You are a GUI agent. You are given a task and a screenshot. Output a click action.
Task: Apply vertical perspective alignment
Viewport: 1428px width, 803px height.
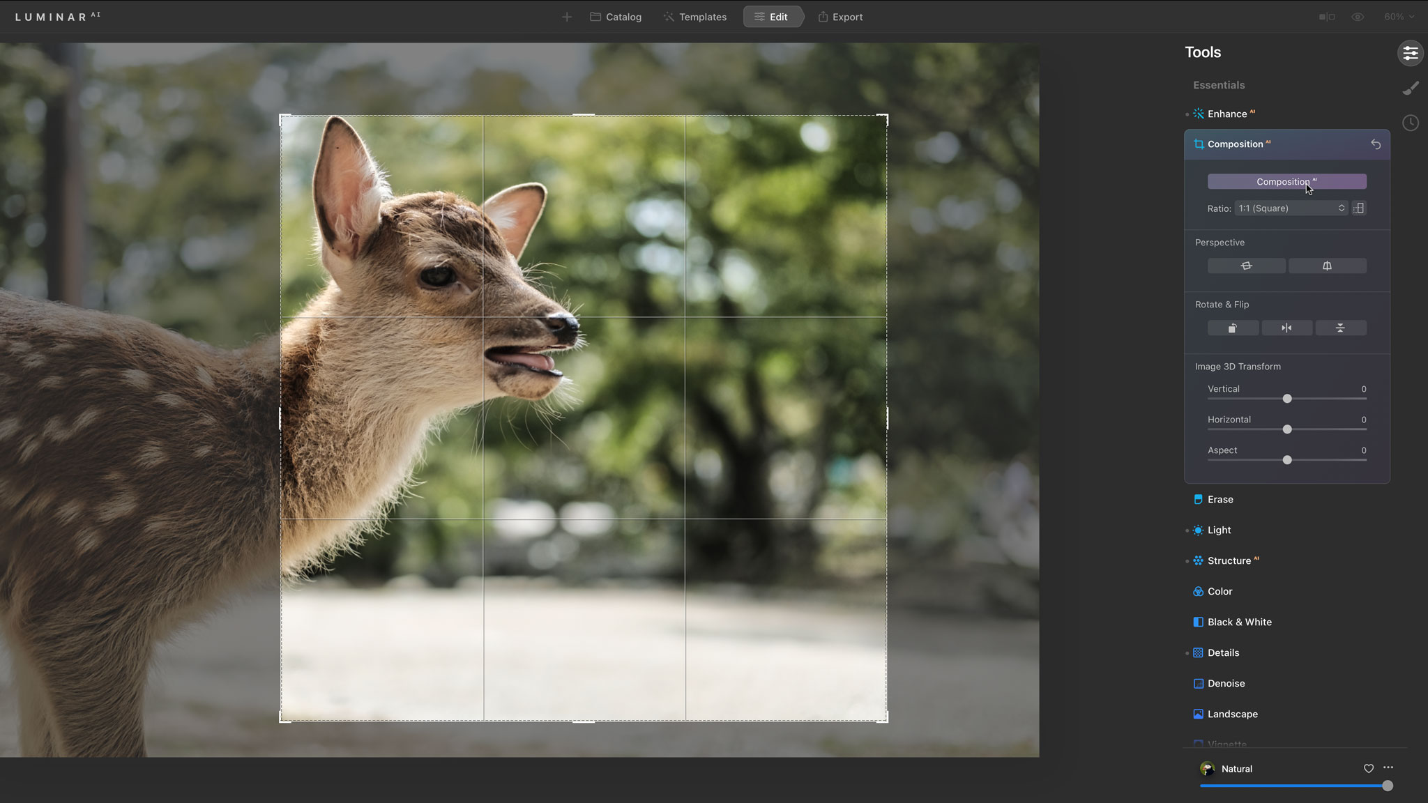[1327, 266]
